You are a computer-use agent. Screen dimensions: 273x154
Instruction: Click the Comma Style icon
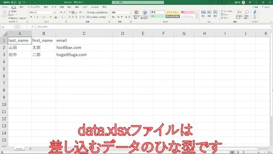pyautogui.click(x=122, y=17)
